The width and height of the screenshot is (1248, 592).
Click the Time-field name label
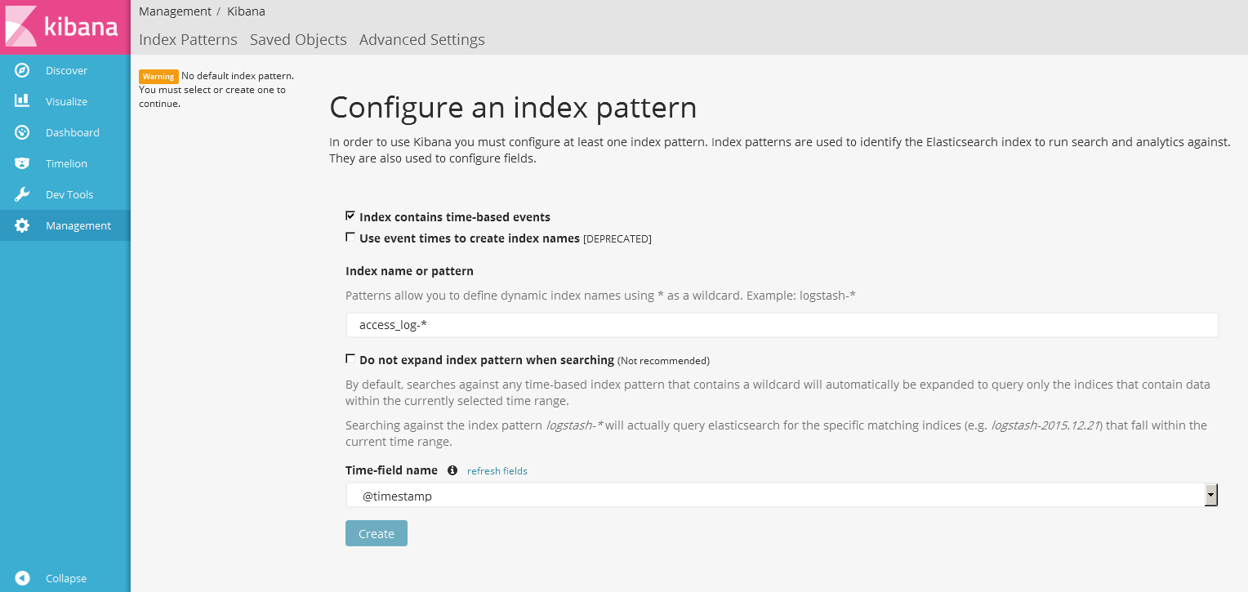click(391, 470)
